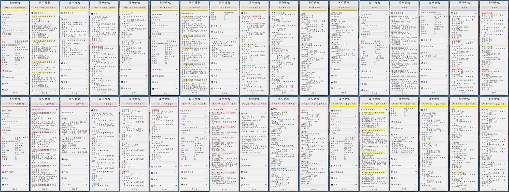Collapse 神聖不可侵玉藻の前帝国's expanded 家族 using its chevron
Screen dimensions: 509x192
[x=116, y=14]
